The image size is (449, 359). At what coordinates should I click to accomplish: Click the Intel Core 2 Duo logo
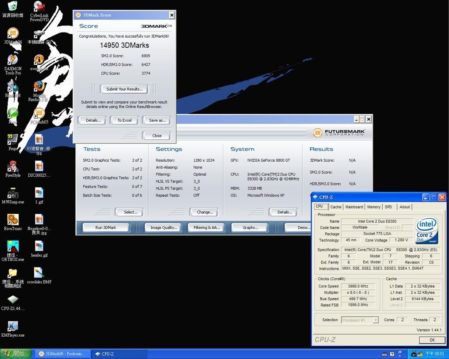coord(427,231)
